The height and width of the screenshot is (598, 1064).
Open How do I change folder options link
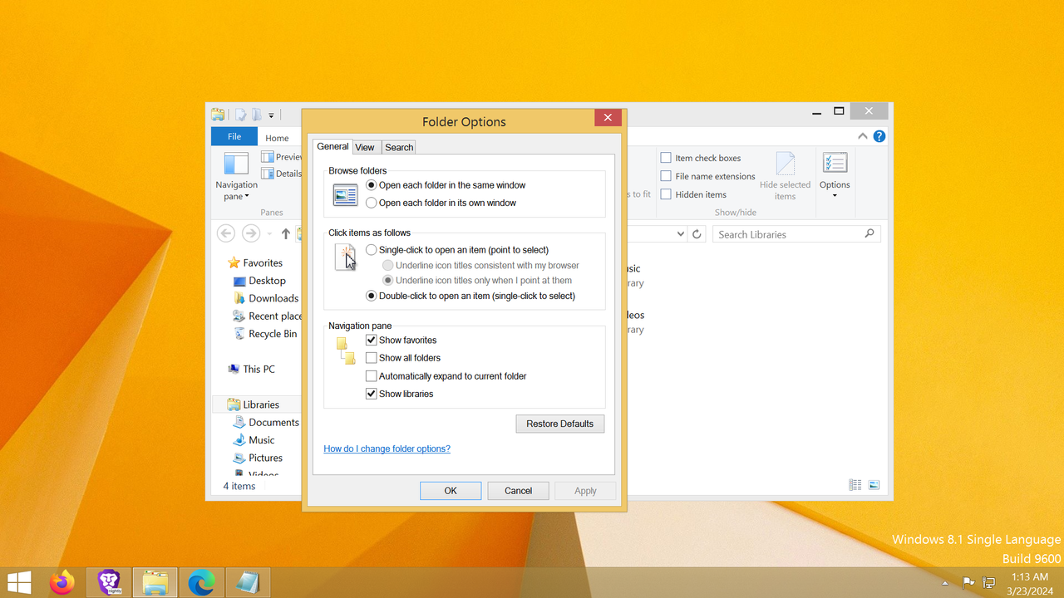point(387,448)
